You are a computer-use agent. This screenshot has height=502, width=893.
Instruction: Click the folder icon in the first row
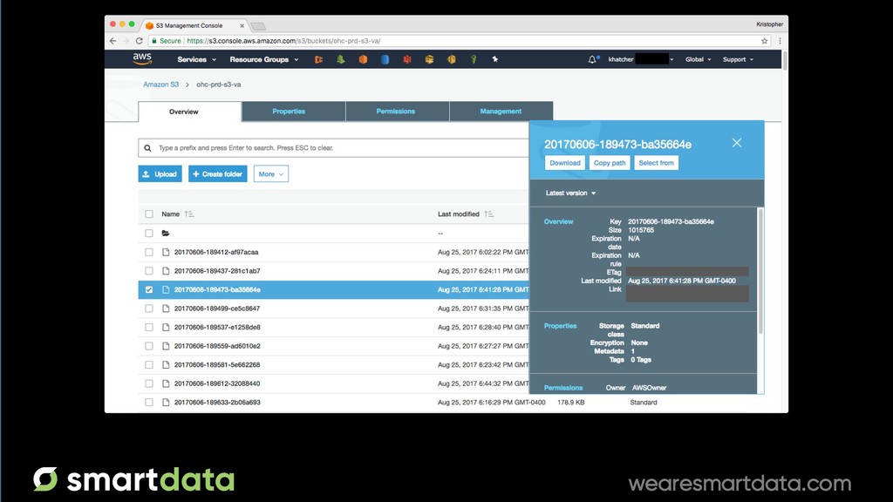(166, 234)
